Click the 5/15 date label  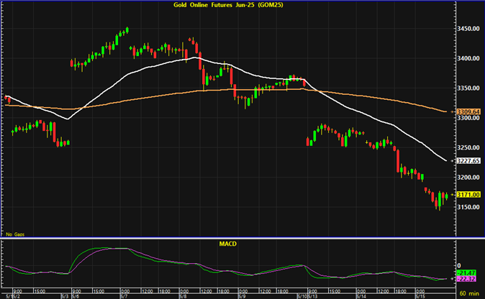pyautogui.click(x=420, y=297)
